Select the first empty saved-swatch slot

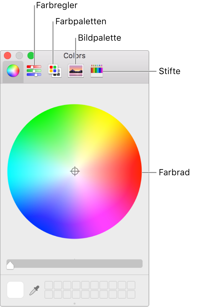click(x=49, y=285)
